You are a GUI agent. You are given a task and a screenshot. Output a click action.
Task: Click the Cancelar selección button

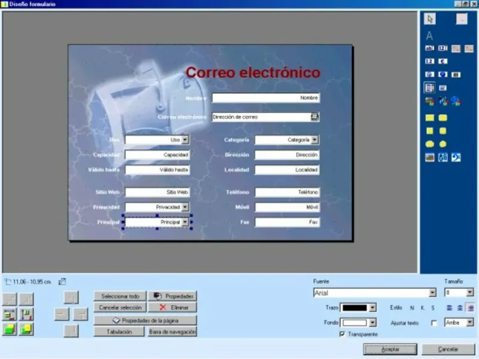coord(120,308)
